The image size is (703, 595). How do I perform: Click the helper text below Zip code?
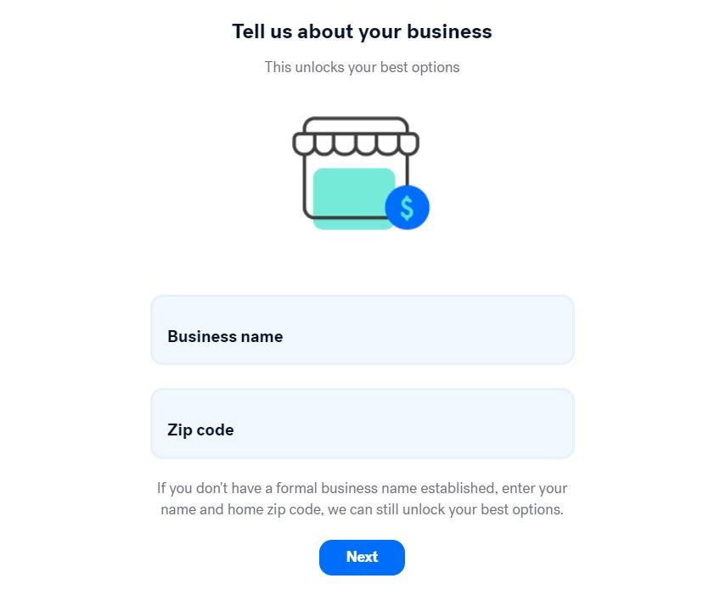[362, 499]
